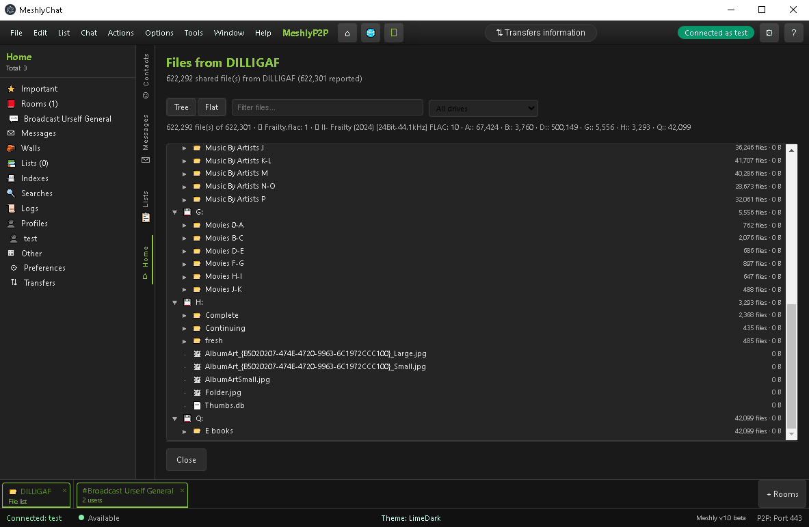Click the Logs scroll icon
Viewport: 809px width, 527px height.
click(x=11, y=208)
